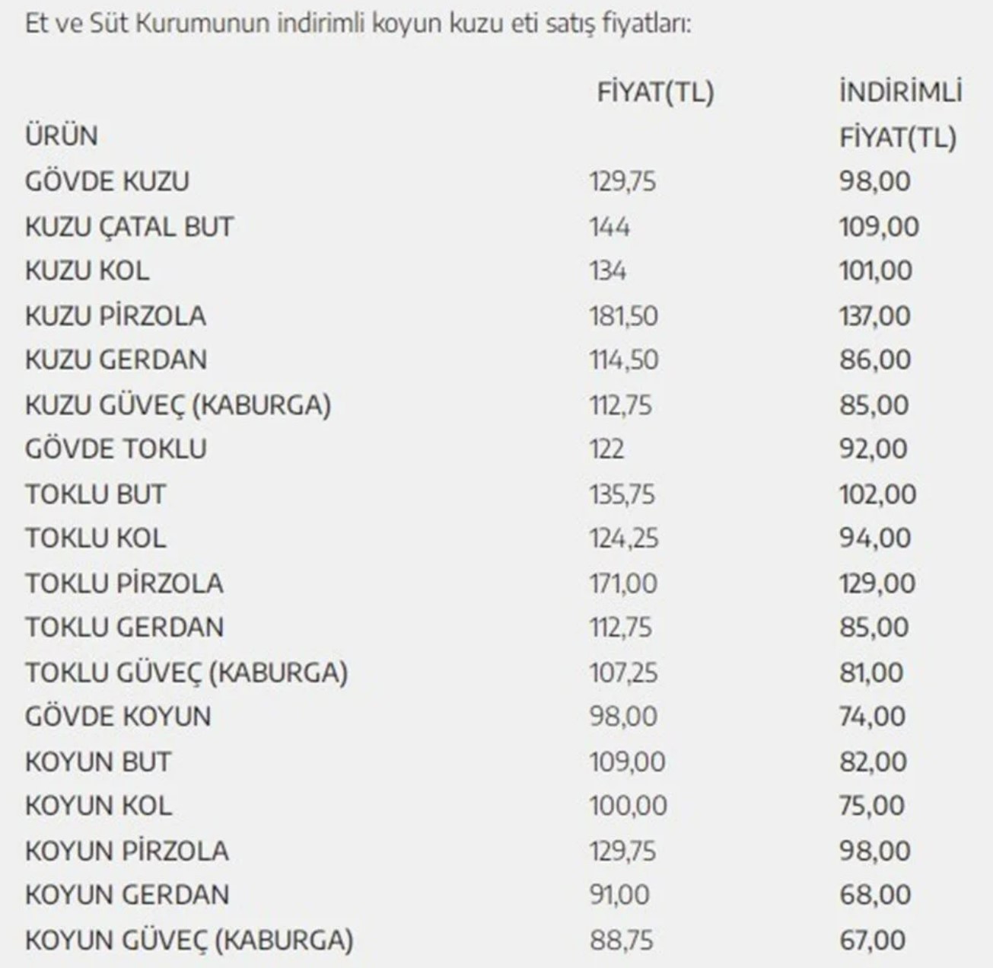Select the TOKLU PİRZOLA price 171,00
993x968 pixels.
[623, 583]
